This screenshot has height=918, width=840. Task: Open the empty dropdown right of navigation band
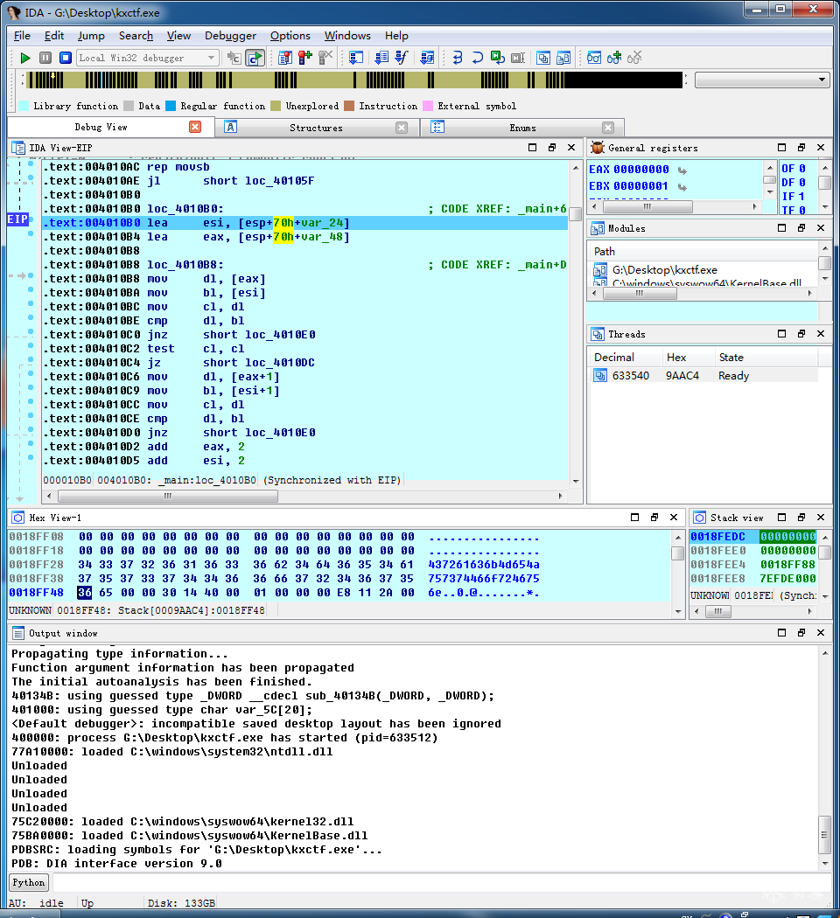pos(762,80)
